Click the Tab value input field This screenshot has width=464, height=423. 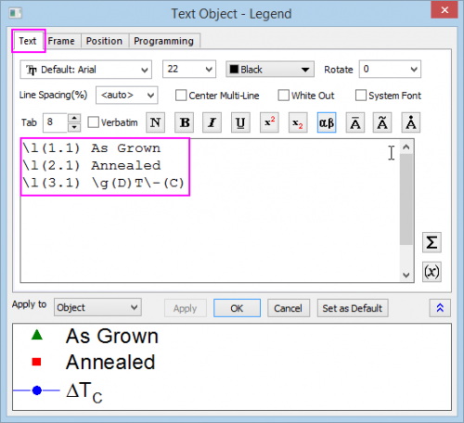56,122
